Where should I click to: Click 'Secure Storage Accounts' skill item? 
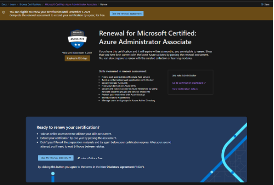pos(115,83)
